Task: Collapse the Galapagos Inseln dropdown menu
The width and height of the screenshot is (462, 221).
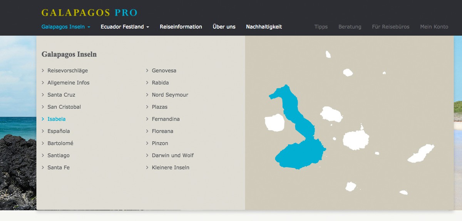Action: point(66,27)
